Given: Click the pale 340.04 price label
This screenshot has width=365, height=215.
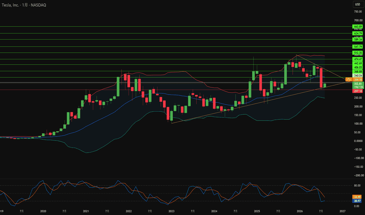Looking at the screenshot, I should tap(358, 75).
